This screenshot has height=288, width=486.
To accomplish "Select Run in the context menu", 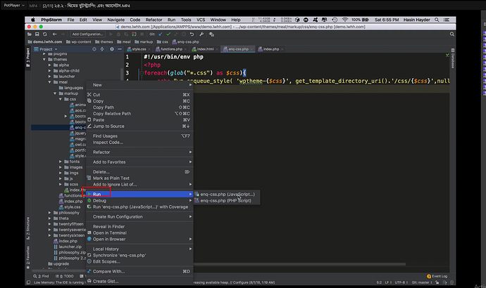I will [97, 194].
